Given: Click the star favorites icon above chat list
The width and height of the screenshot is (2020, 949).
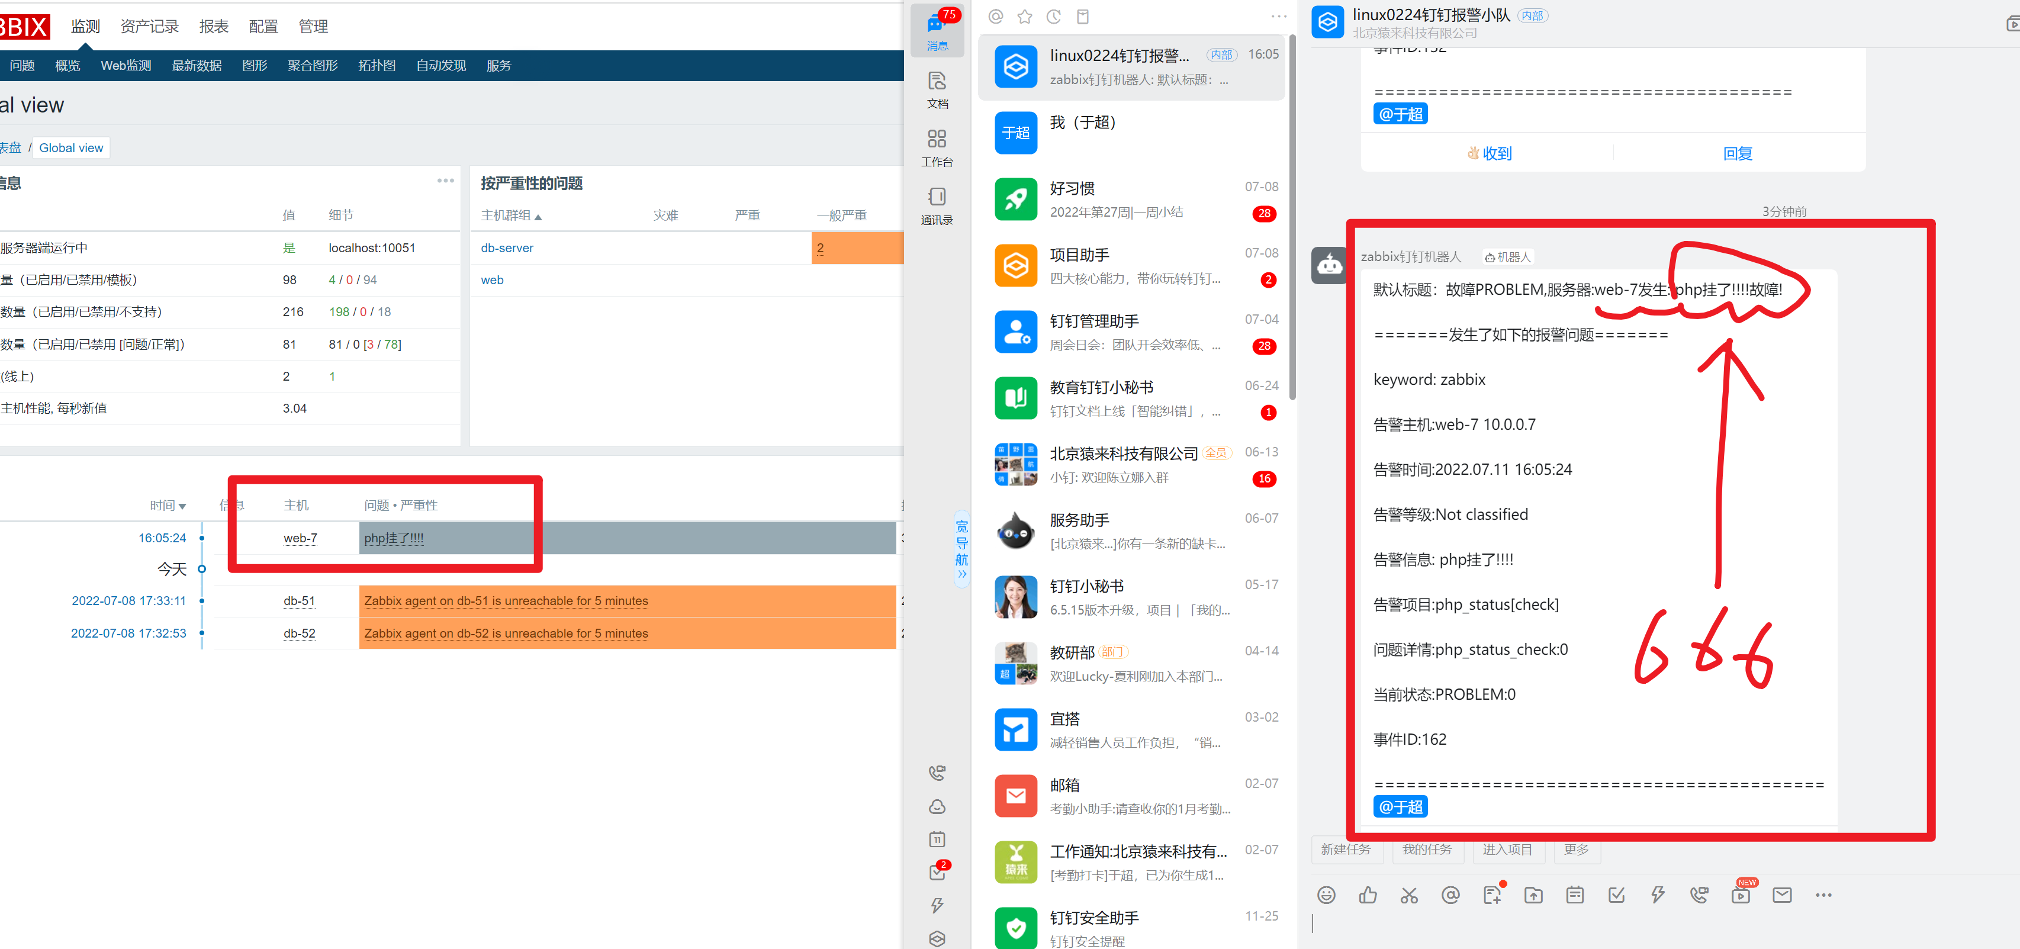Looking at the screenshot, I should 1024,17.
